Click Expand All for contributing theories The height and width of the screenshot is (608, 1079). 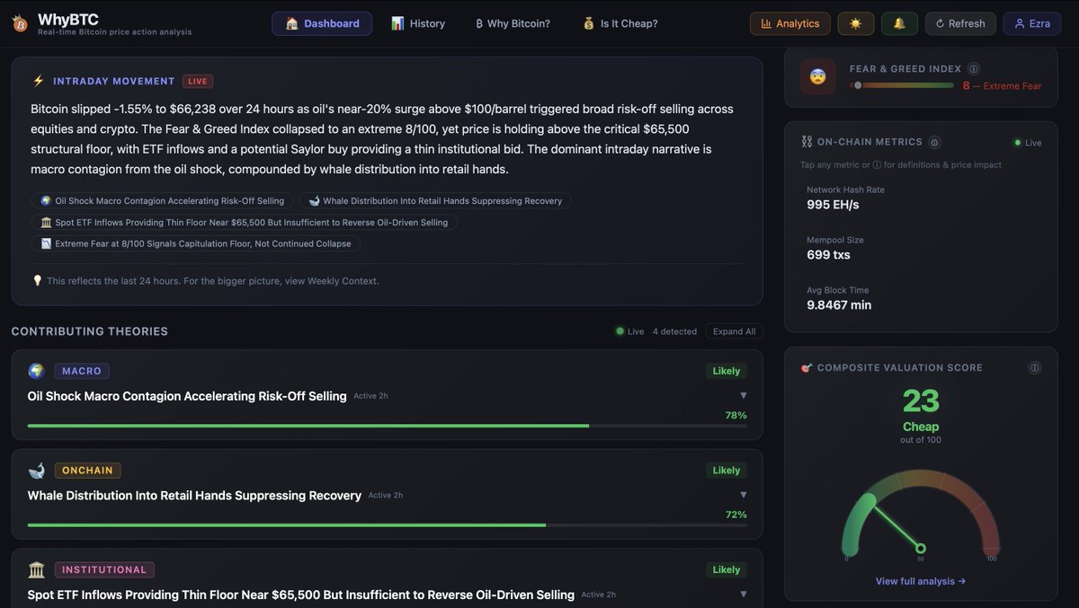click(x=734, y=331)
